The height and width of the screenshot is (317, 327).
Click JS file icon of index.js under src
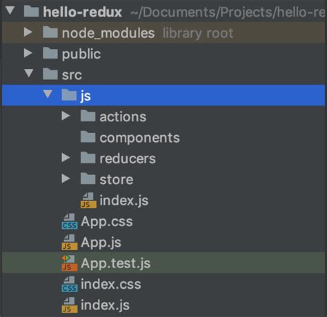[x=70, y=305]
